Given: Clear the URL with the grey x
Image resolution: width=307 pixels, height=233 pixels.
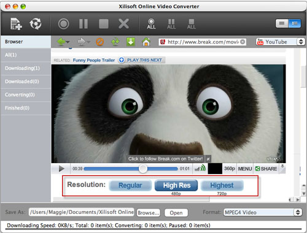Looking at the screenshot, I should point(243,42).
